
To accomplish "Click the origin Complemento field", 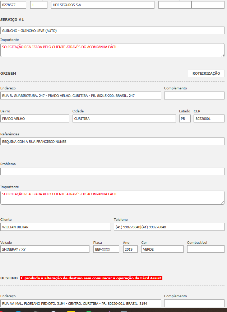I will tap(194, 96).
